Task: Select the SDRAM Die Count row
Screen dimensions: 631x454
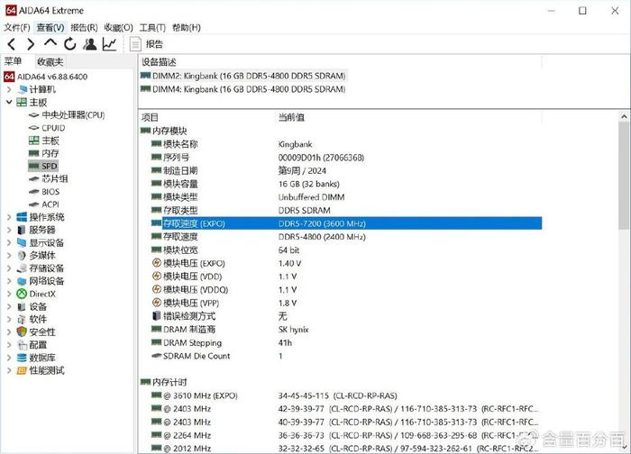Action: point(346,356)
